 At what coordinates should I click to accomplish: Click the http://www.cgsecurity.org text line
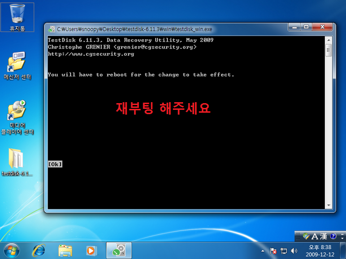point(91,54)
